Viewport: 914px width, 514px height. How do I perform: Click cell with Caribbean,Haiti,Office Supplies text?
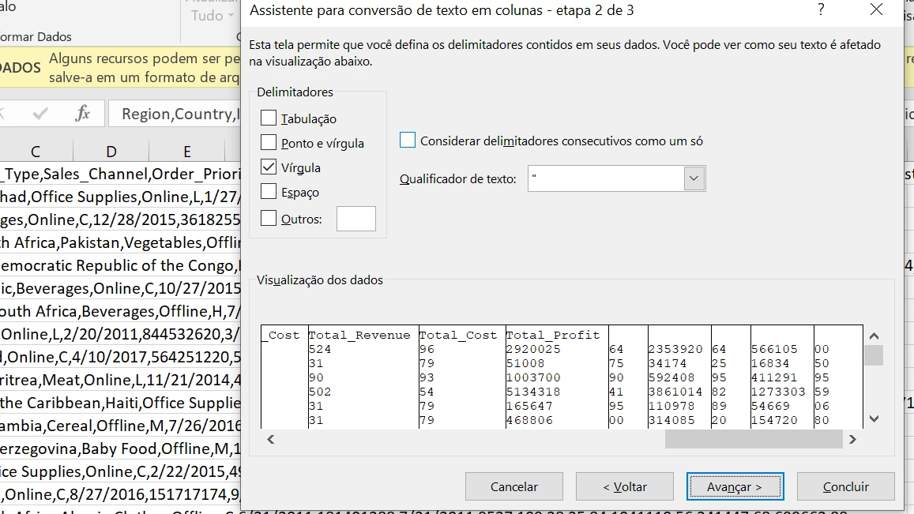tap(120, 403)
